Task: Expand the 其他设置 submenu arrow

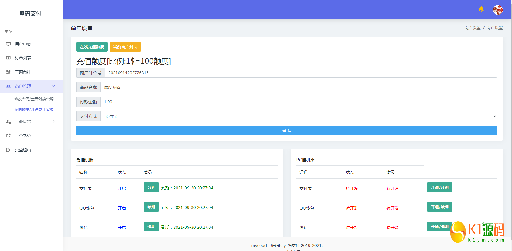Action: [x=54, y=122]
